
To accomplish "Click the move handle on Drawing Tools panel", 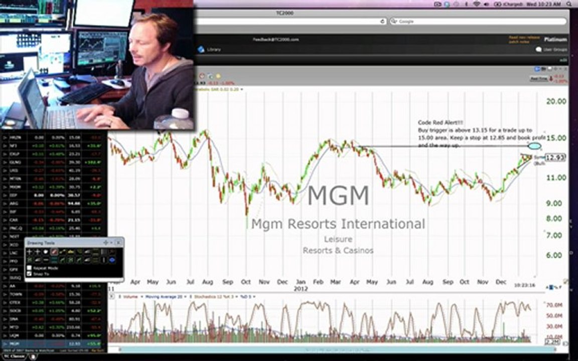I will click(106, 242).
